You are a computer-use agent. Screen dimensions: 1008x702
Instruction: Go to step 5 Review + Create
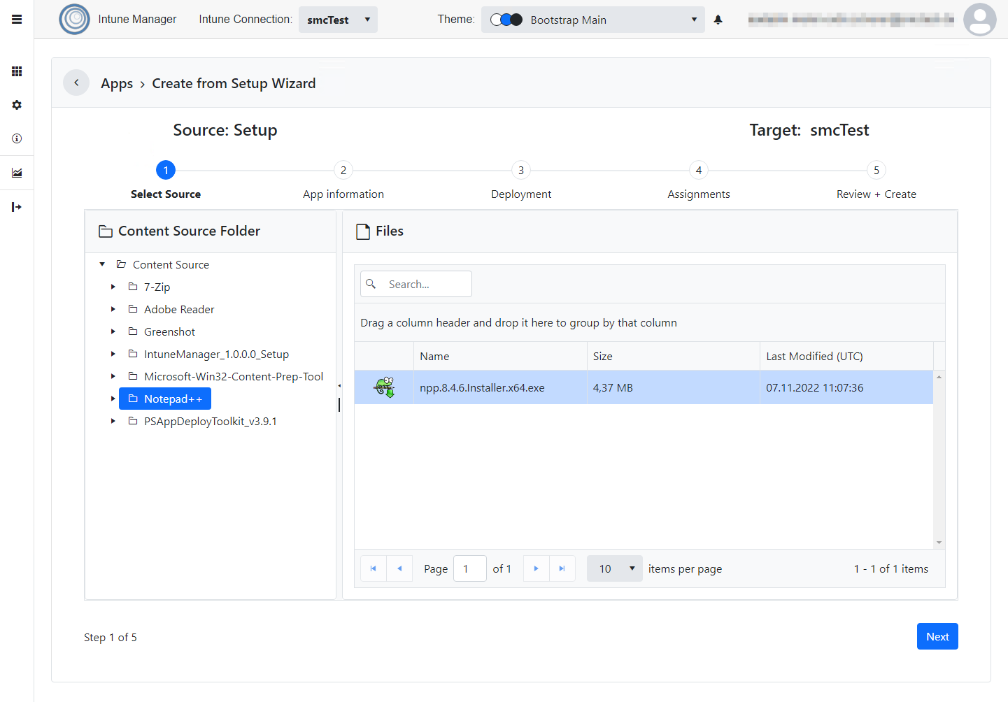876,170
